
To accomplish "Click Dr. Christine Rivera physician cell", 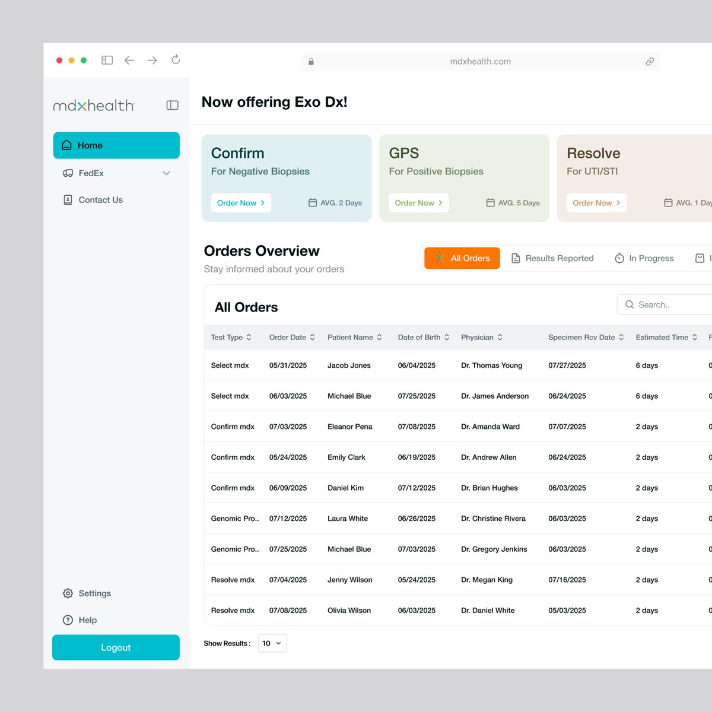I will [493, 519].
